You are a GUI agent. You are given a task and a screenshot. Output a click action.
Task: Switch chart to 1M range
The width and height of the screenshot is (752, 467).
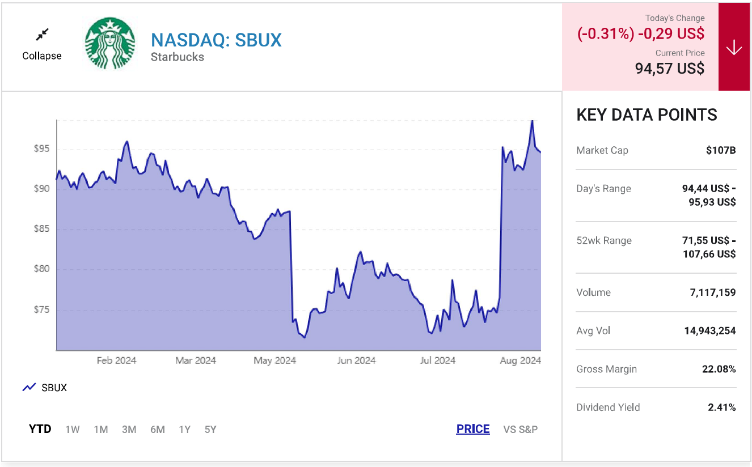point(101,430)
